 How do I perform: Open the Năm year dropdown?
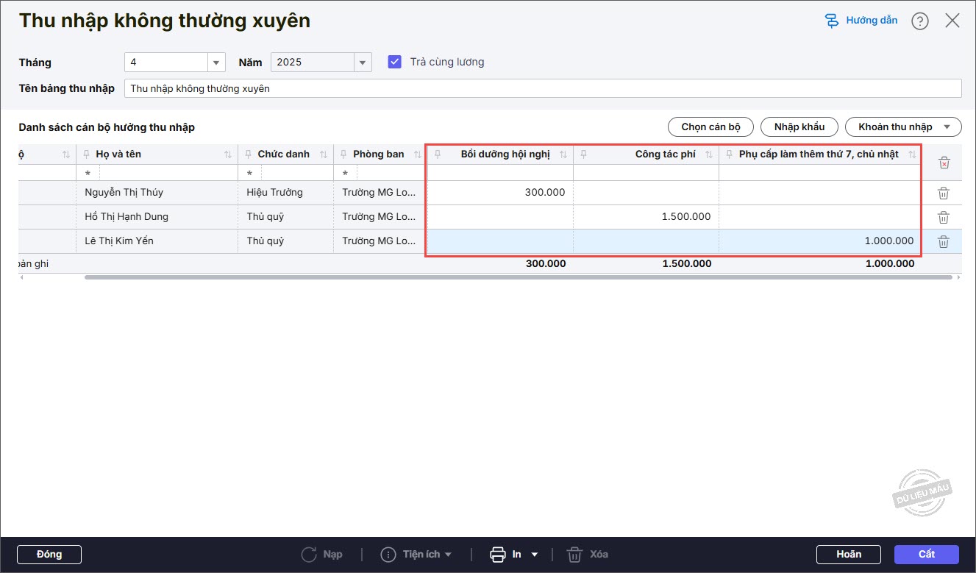coord(363,63)
